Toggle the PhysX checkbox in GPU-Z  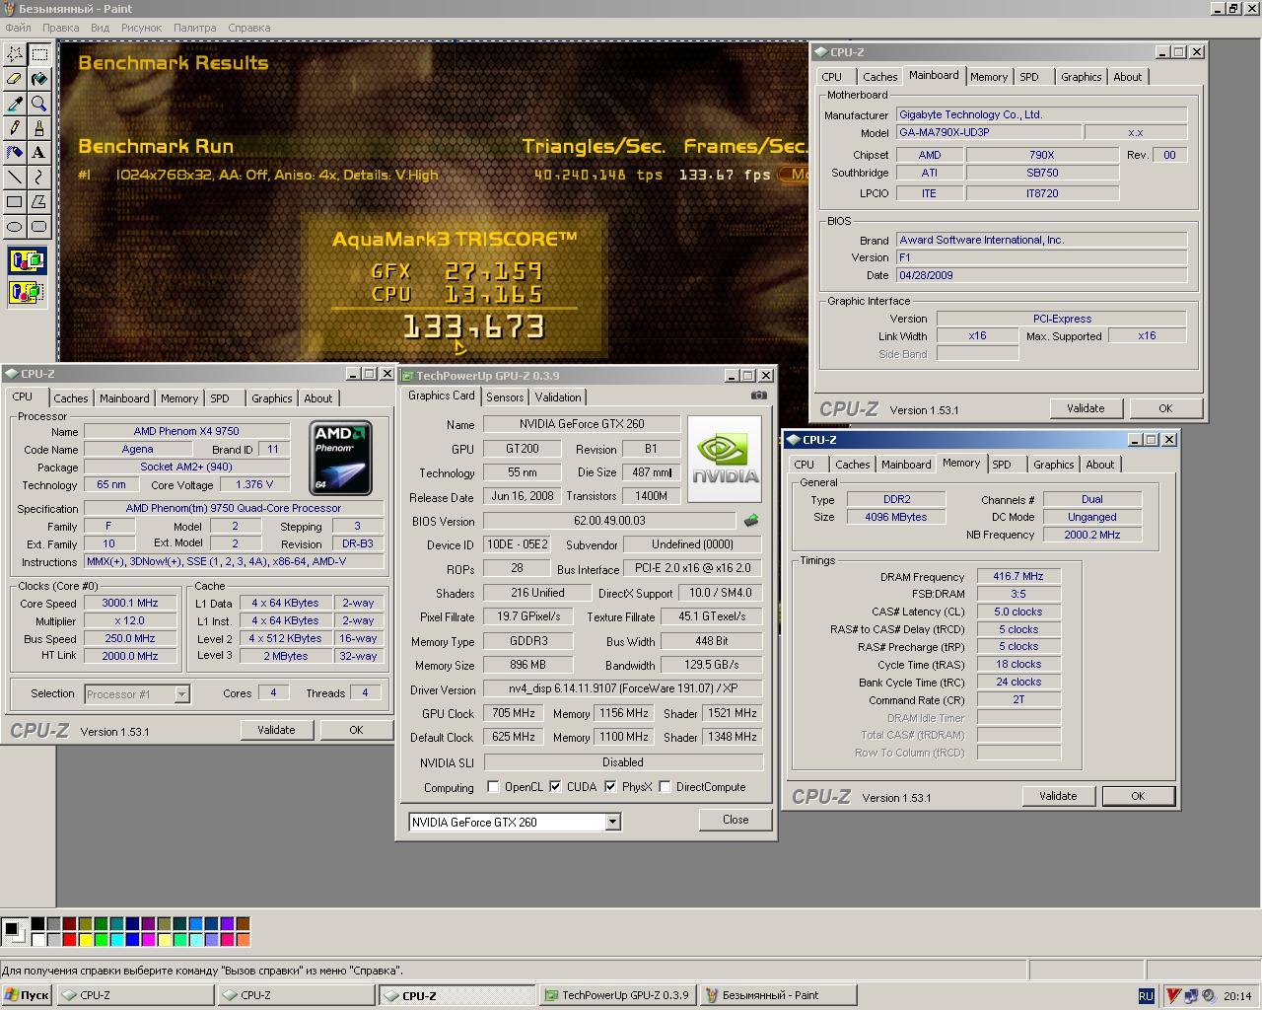(x=610, y=787)
